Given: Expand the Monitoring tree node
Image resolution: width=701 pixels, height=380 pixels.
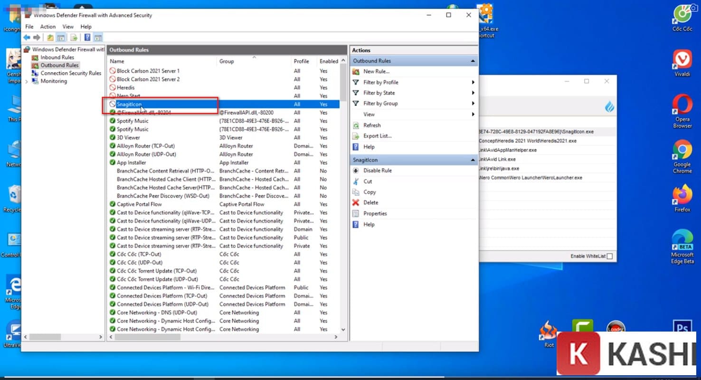Looking at the screenshot, I should point(27,81).
